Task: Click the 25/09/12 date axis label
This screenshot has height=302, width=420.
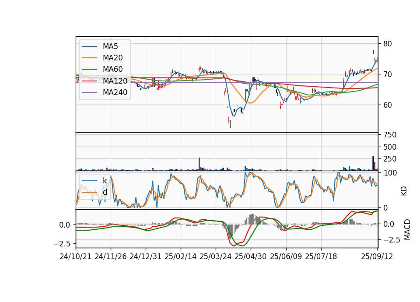Action: click(377, 256)
